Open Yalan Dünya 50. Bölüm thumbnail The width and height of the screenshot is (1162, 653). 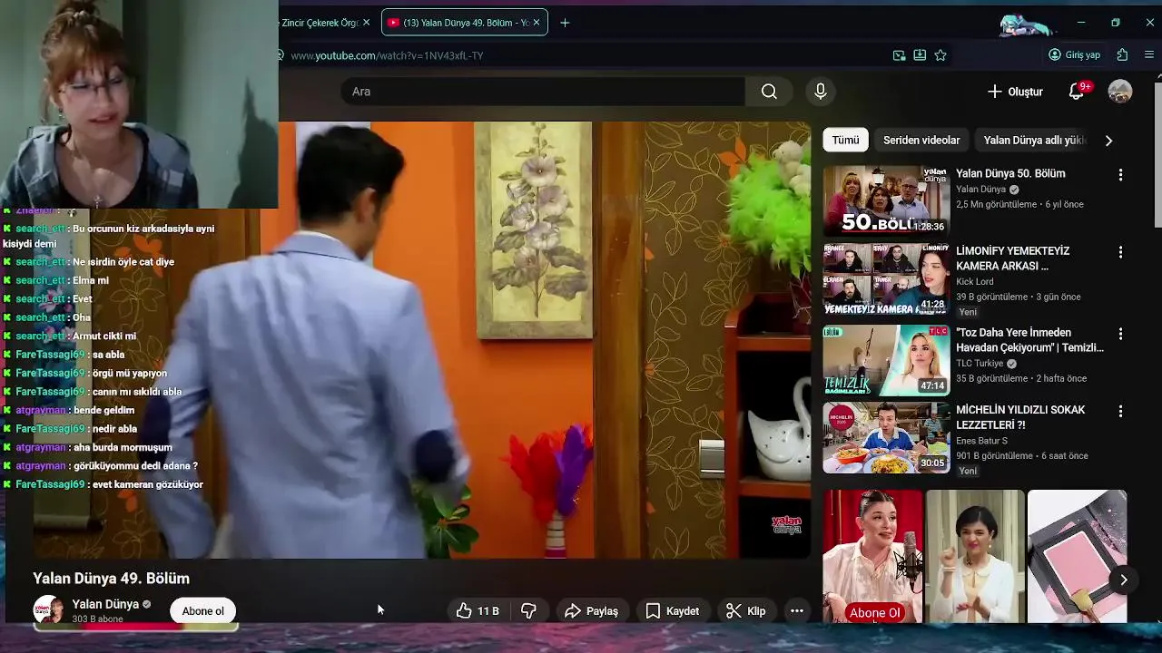pos(886,200)
